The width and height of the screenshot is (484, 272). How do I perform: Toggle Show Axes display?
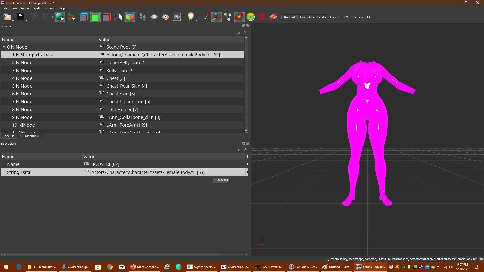click(217, 17)
